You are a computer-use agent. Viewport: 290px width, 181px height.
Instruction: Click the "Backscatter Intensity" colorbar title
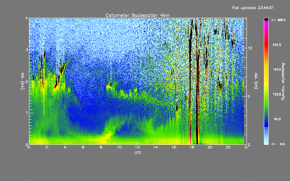tap(283, 81)
